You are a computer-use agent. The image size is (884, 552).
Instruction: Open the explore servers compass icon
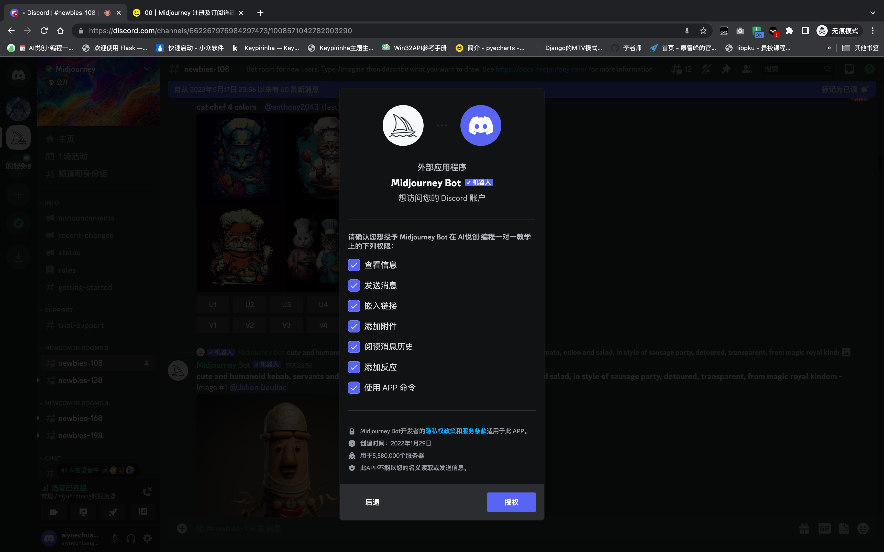18,223
